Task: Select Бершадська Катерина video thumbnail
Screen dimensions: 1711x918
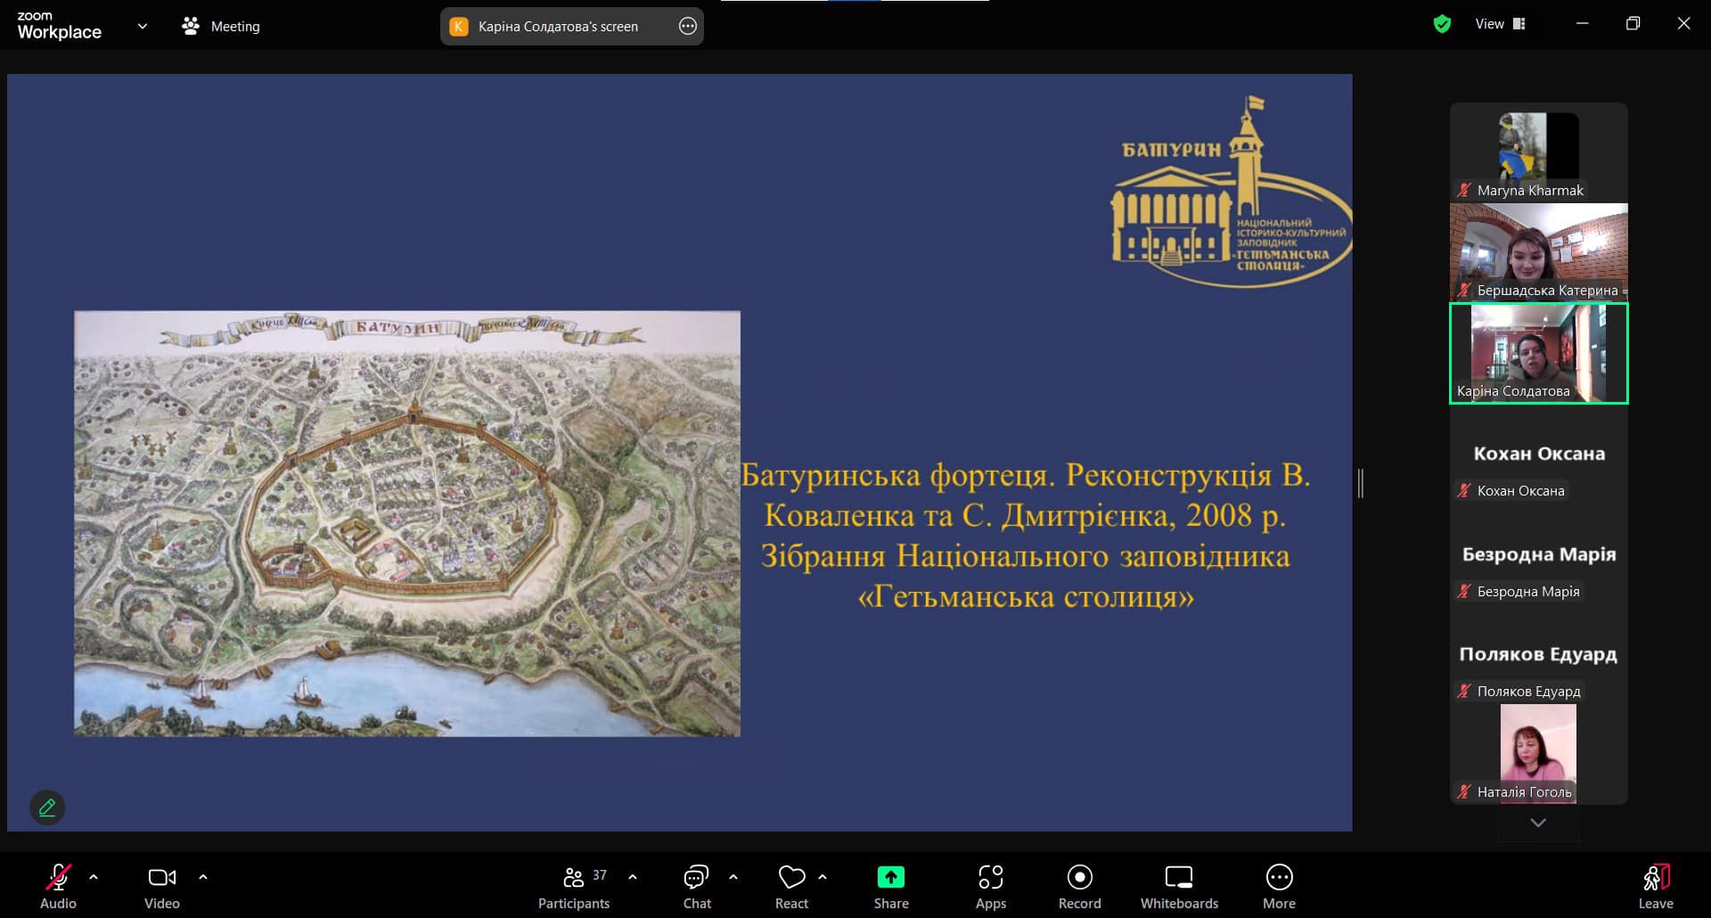Action: [1539, 252]
